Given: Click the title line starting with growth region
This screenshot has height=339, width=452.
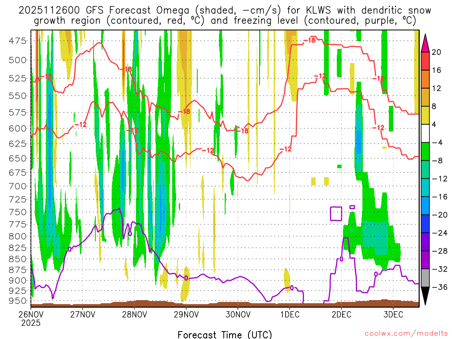Looking at the screenshot, I should click(x=225, y=21).
